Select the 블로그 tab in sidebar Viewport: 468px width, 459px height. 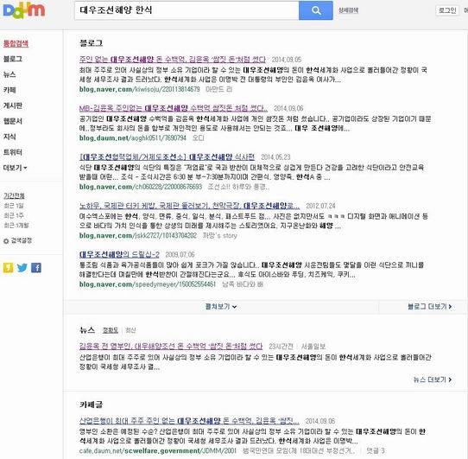(13, 59)
